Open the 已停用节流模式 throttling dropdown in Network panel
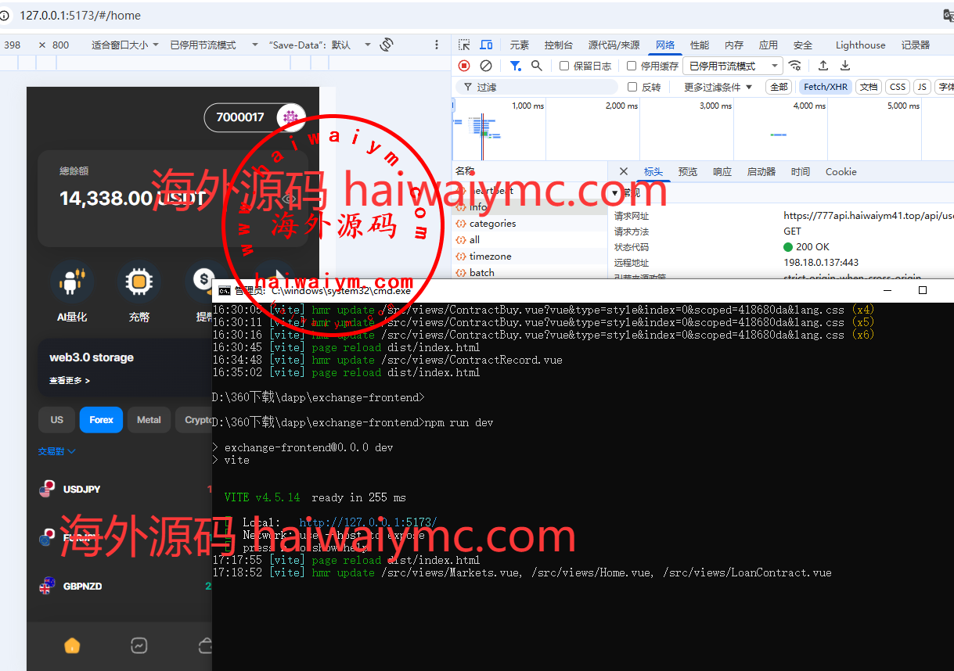Viewport: 954px width, 671px height. (x=733, y=66)
